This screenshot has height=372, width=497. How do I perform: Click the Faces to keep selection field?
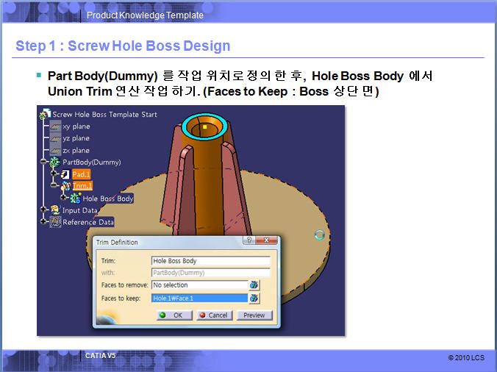199,298
